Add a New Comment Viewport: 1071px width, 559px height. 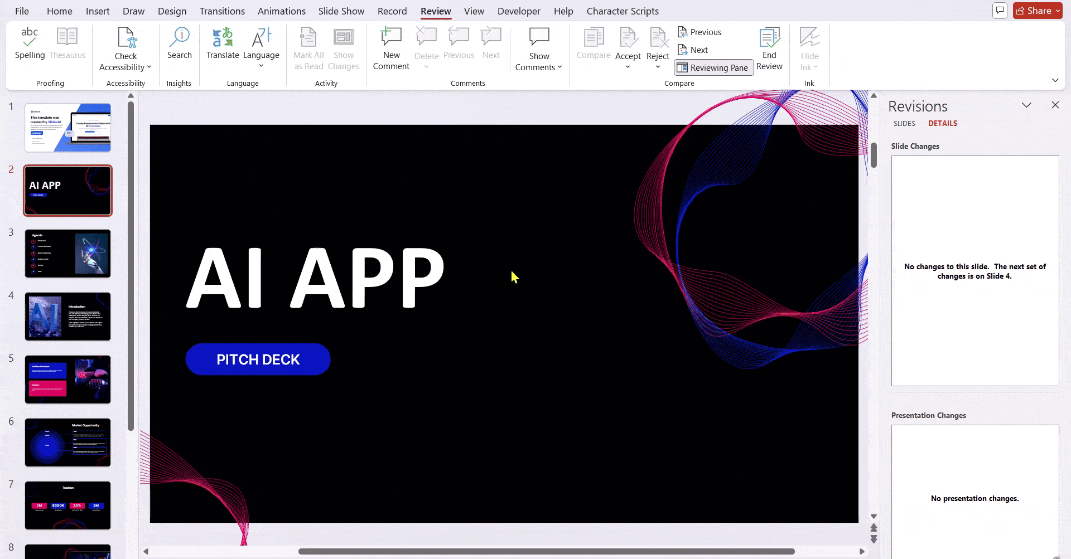[391, 49]
